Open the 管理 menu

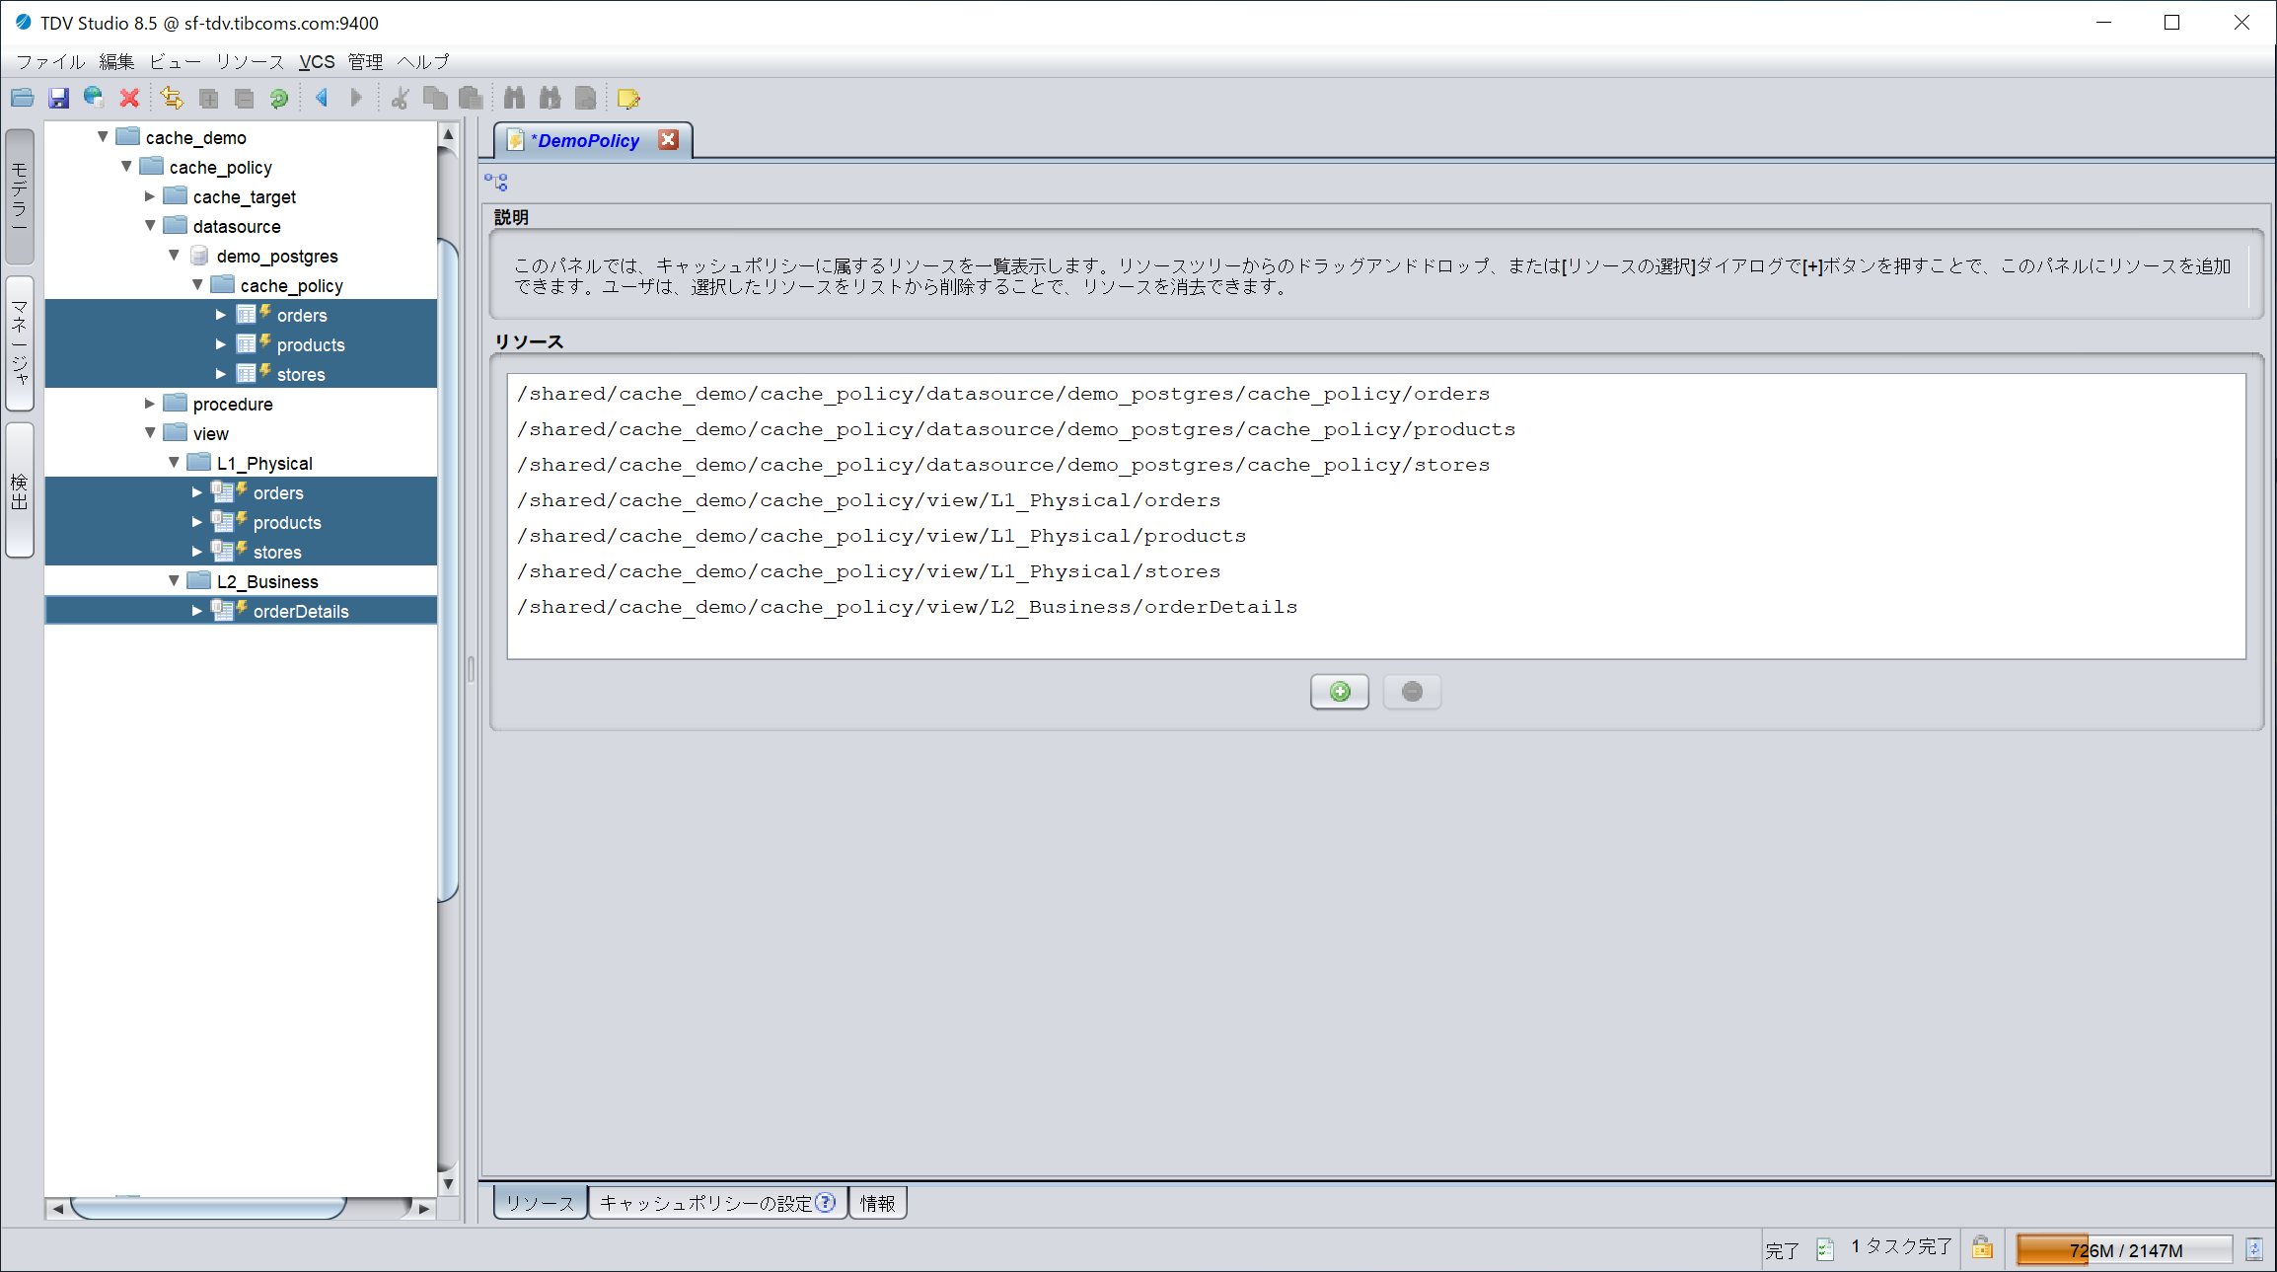pos(365,61)
